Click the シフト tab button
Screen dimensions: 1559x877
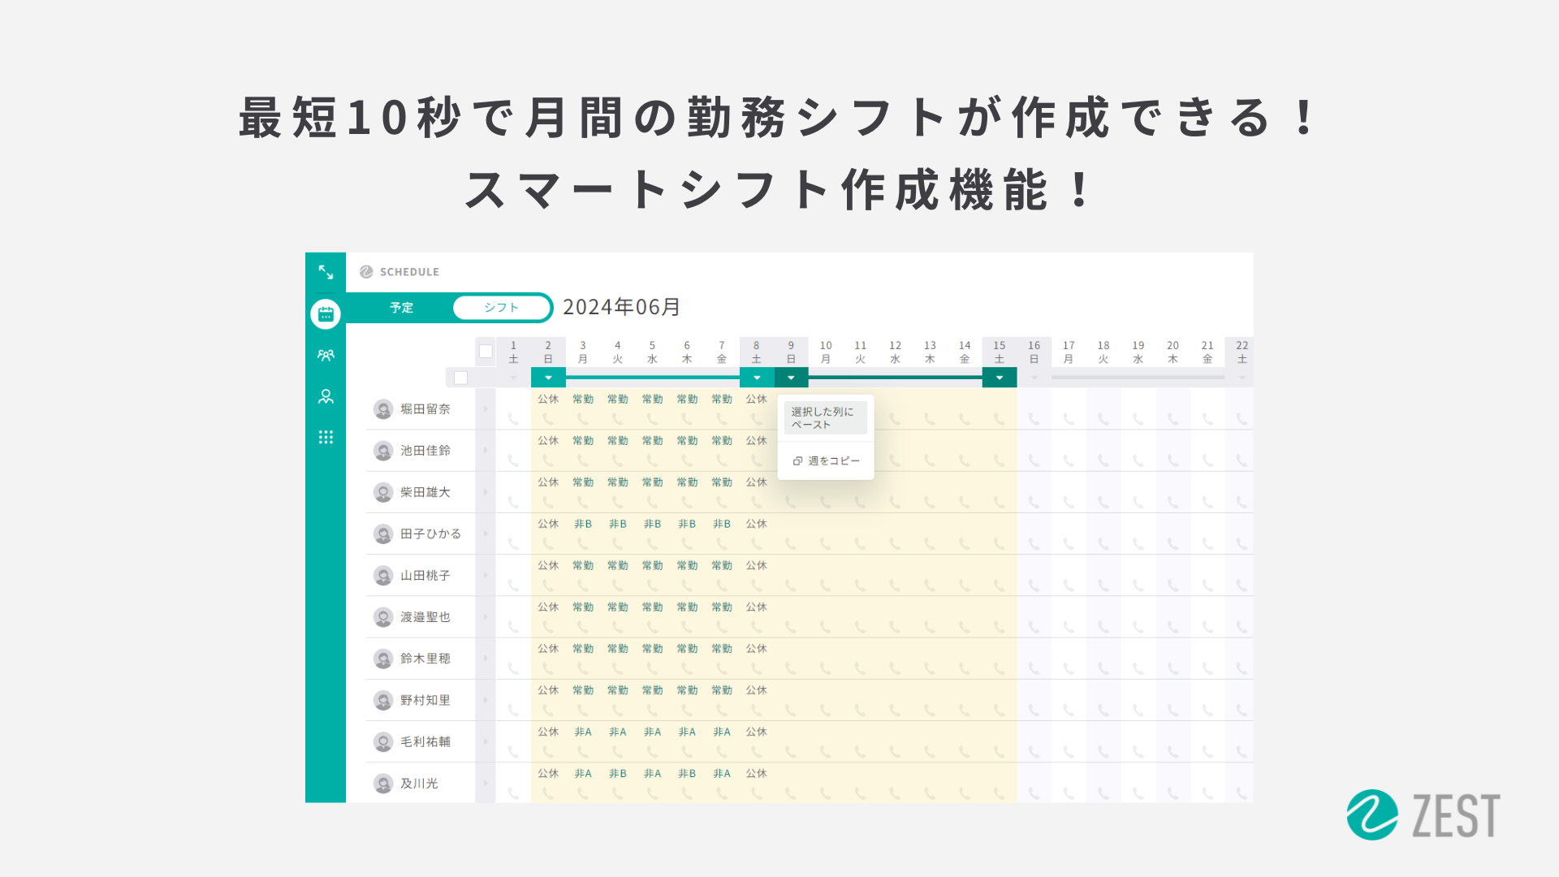tap(501, 308)
